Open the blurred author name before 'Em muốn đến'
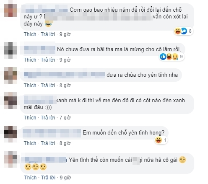The height and width of the screenshot is (184, 208). 52,133
